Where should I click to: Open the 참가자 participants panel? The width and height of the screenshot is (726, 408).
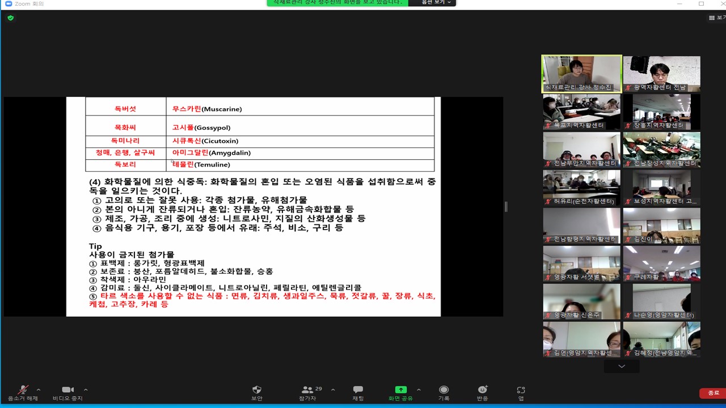pos(307,392)
